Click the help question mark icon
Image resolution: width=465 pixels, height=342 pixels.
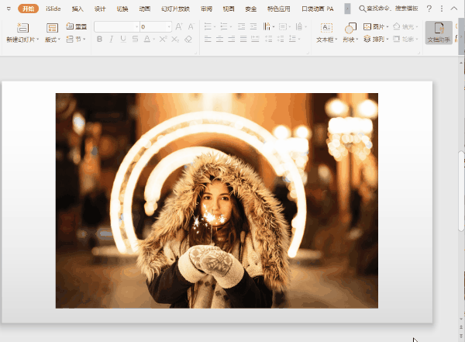click(429, 9)
